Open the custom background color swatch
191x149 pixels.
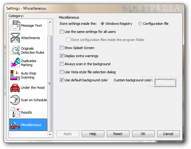pos(165,83)
